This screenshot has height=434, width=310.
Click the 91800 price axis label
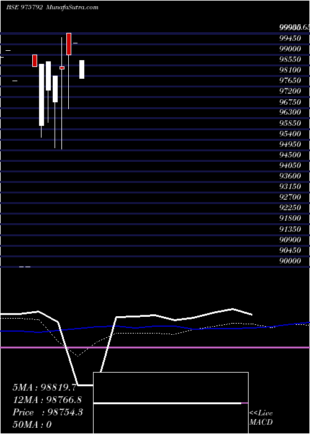(x=290, y=218)
